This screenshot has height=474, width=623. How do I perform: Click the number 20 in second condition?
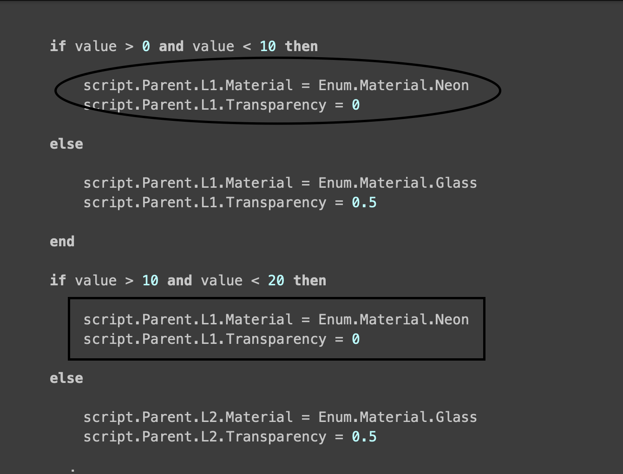point(276,280)
